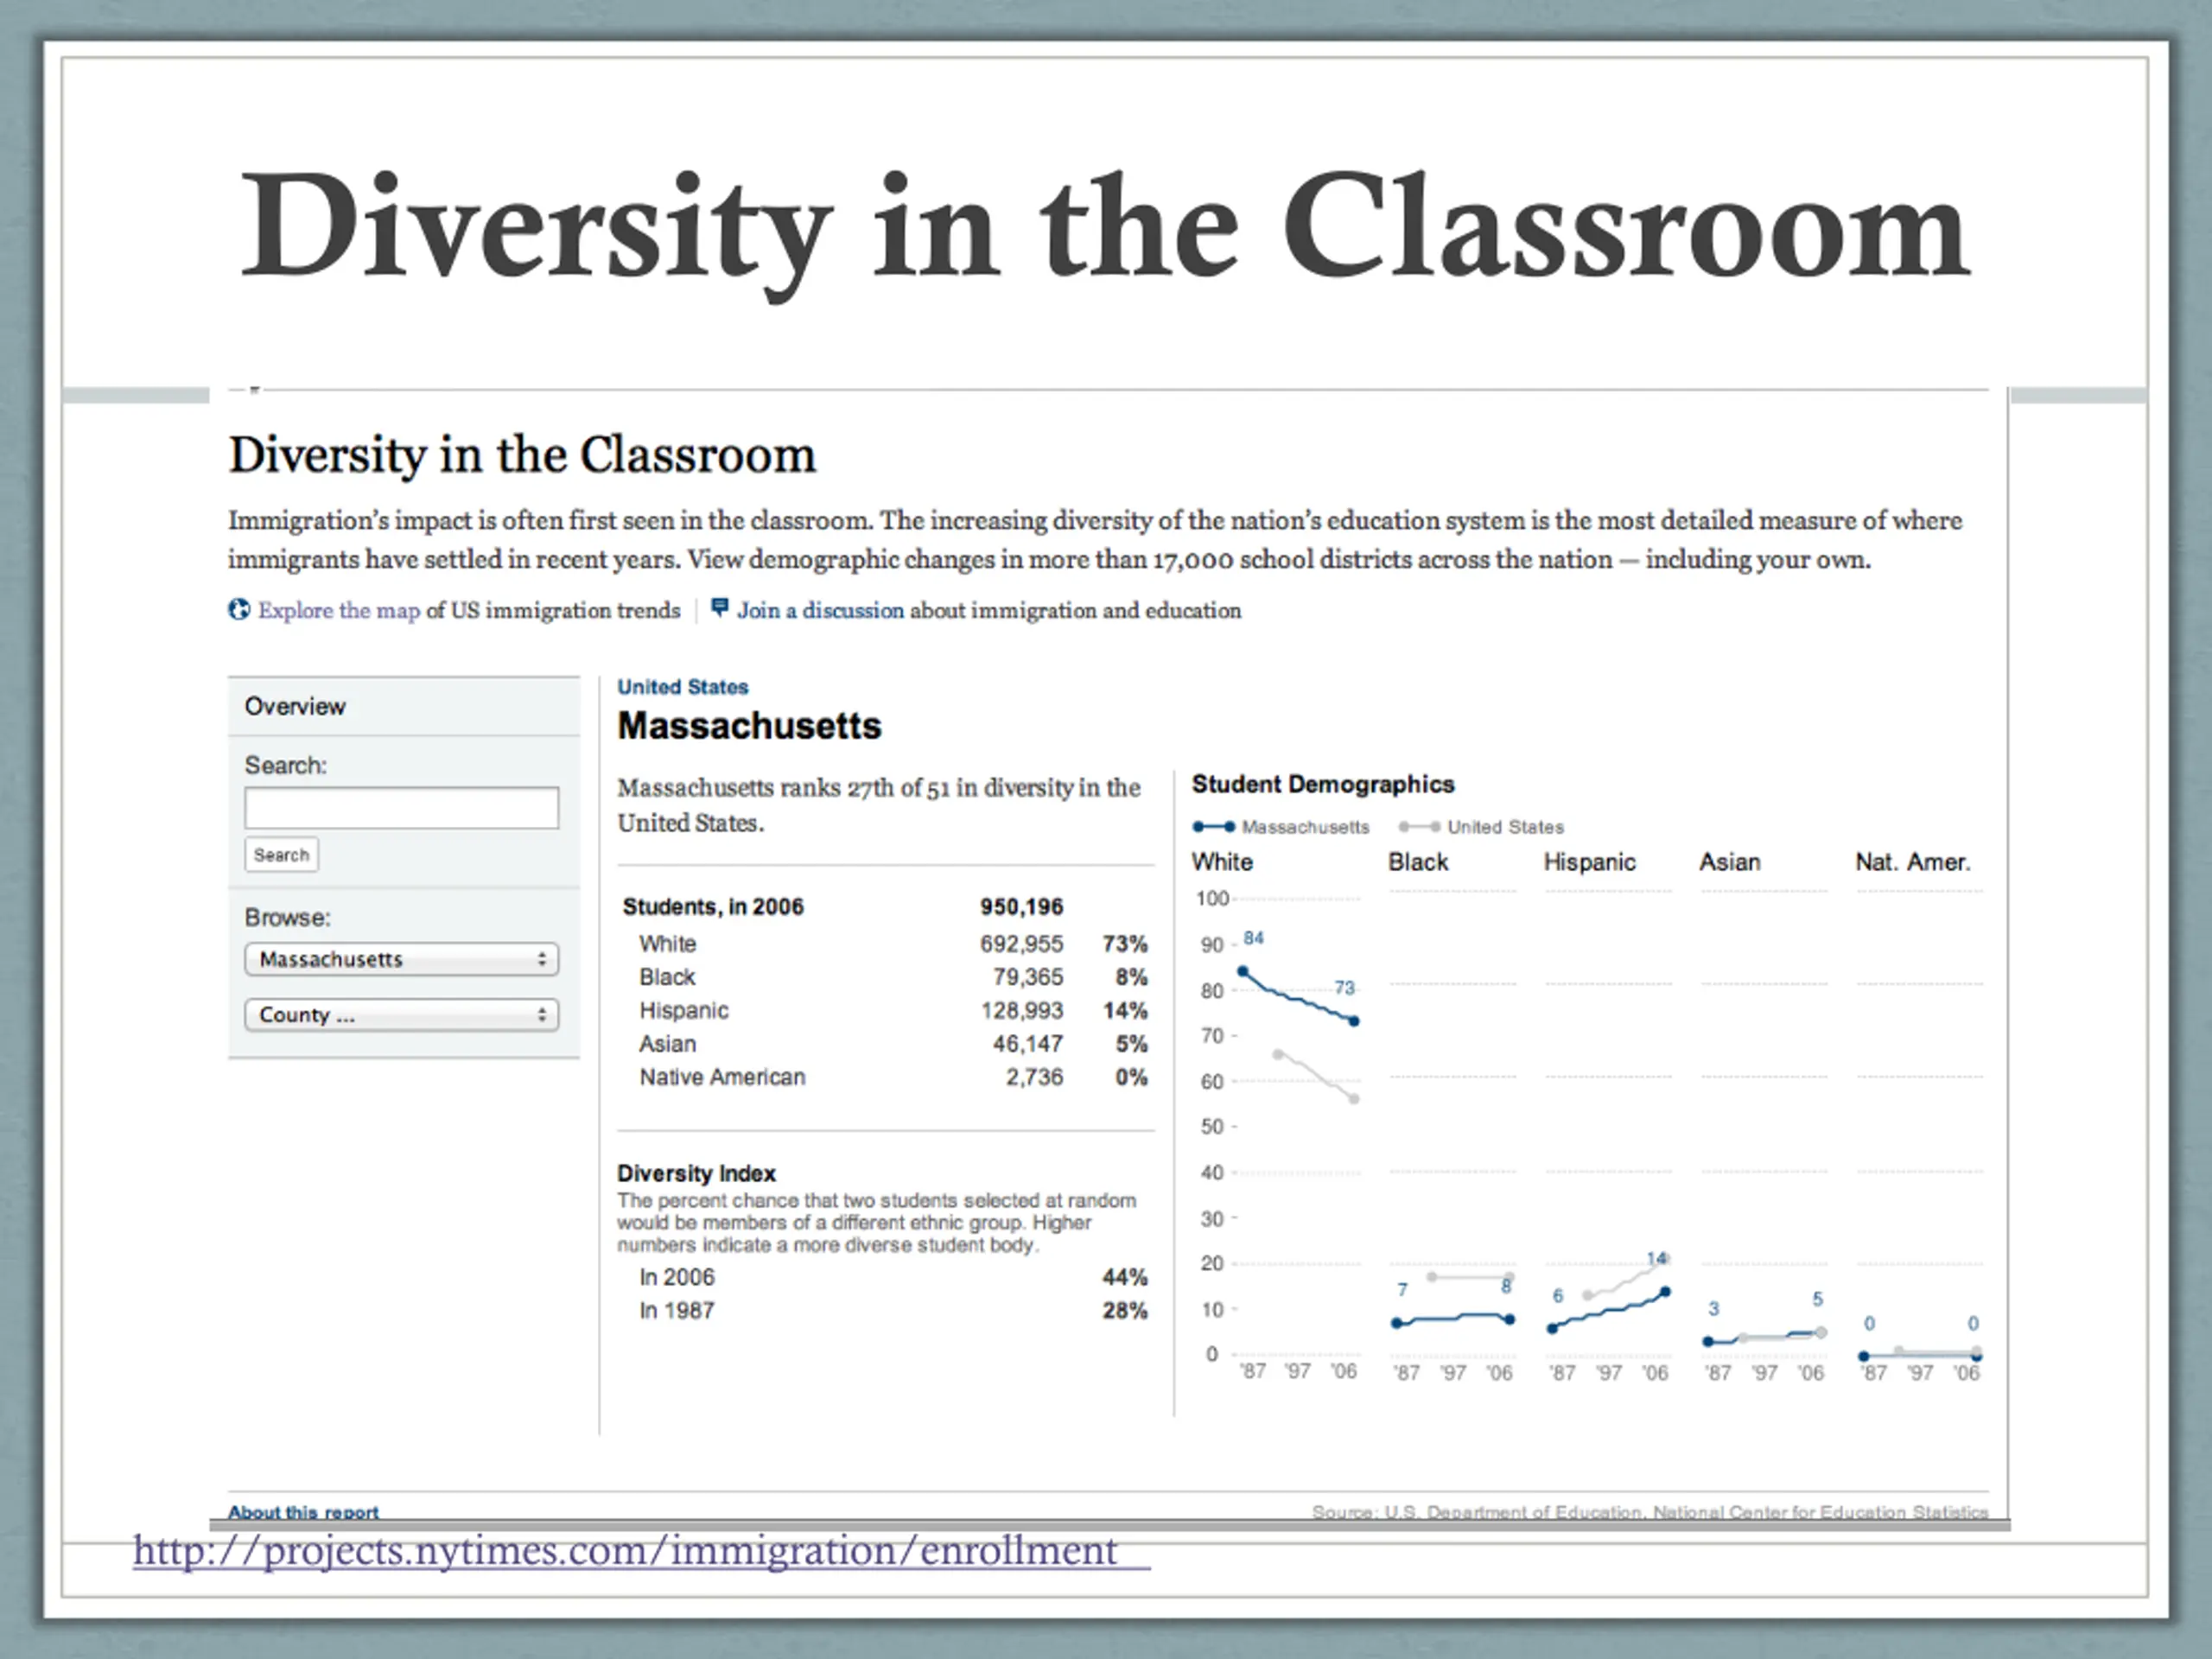The height and width of the screenshot is (1659, 2212).
Task: Open the About this report link
Action: pos(303,1512)
